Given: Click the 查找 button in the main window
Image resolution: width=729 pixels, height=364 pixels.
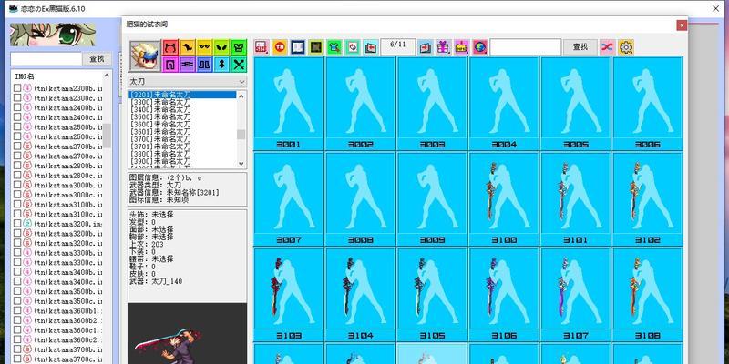Looking at the screenshot, I should 98,58.
